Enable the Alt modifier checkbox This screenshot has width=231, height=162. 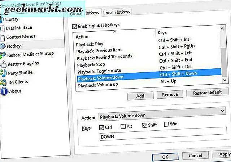pyautogui.click(x=123, y=126)
